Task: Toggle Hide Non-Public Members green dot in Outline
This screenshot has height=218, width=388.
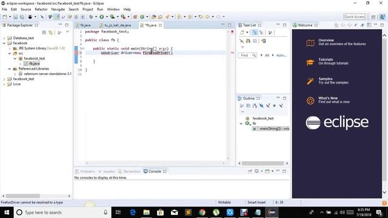Action: pyautogui.click(x=275, y=106)
